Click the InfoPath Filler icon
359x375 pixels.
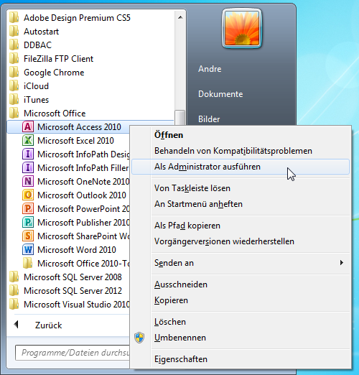coord(28,168)
